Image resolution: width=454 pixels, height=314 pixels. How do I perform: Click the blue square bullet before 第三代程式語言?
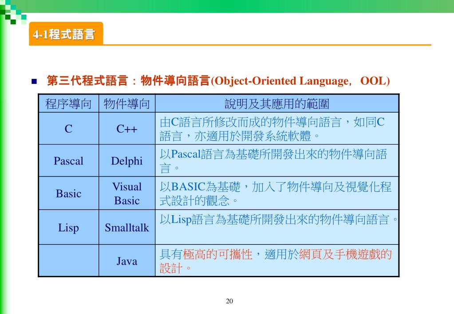point(34,81)
